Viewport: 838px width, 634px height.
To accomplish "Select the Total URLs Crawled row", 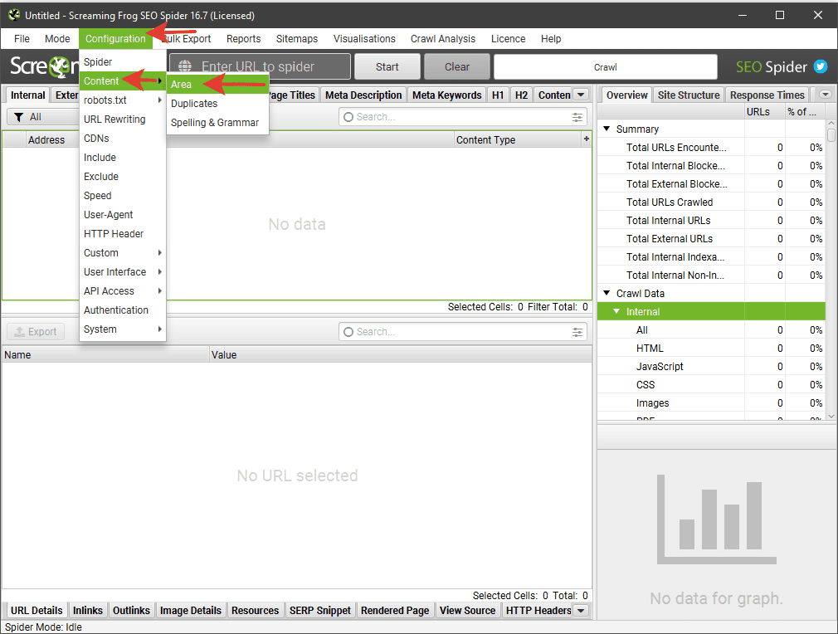I will pyautogui.click(x=711, y=202).
